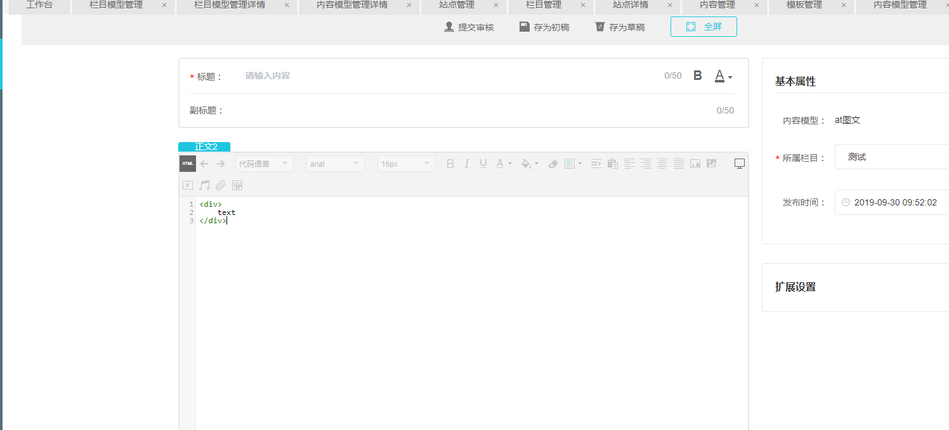
Task: Switch to 站点管理 tab
Action: pos(457,5)
